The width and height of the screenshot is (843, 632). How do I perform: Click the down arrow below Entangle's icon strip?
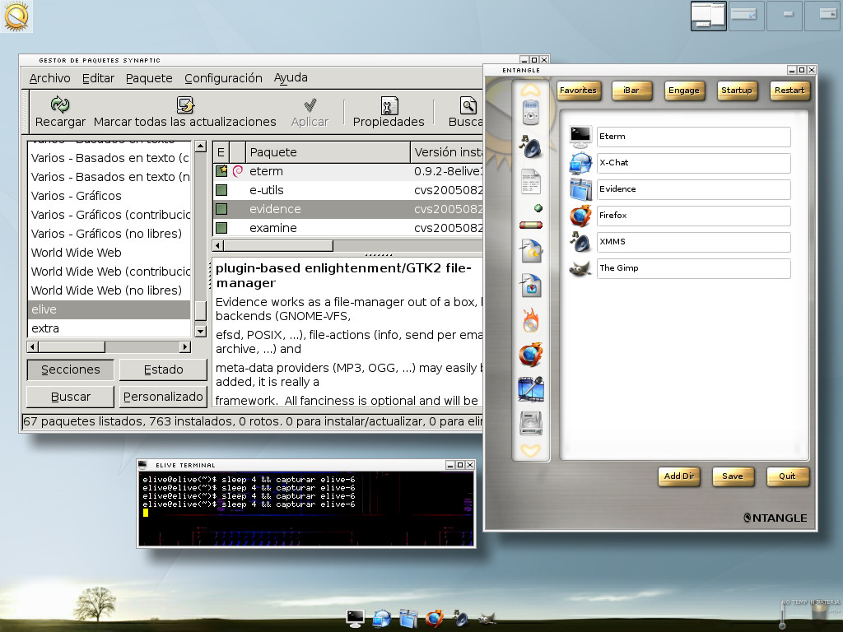[531, 450]
